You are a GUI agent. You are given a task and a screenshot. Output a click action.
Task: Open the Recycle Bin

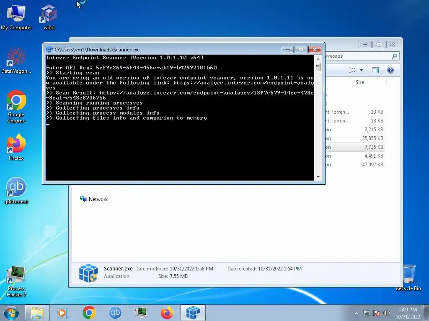pos(408,278)
